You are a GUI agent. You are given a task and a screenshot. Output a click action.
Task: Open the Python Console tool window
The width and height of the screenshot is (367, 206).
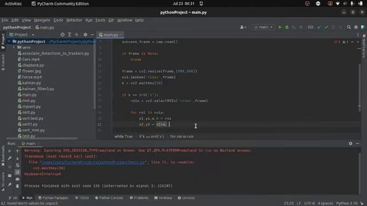point(109,198)
